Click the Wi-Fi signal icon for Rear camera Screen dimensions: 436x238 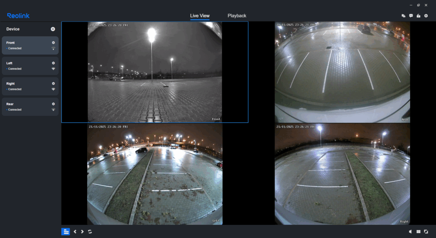pyautogui.click(x=53, y=110)
